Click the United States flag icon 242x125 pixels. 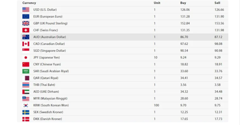[26, 10]
